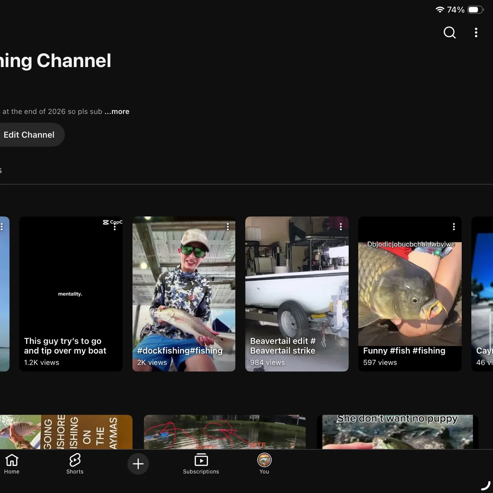Image resolution: width=493 pixels, height=493 pixels.
Task: Open the Going Inshore Fishing video thumbnail
Action: tap(66, 432)
